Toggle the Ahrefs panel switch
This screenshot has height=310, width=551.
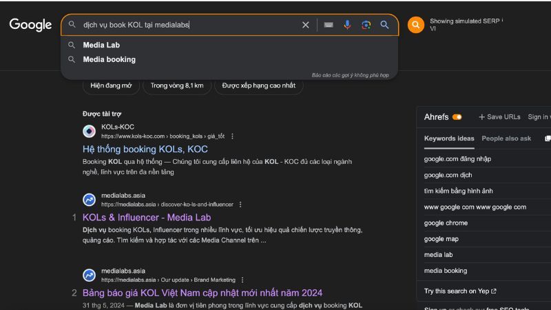457,117
